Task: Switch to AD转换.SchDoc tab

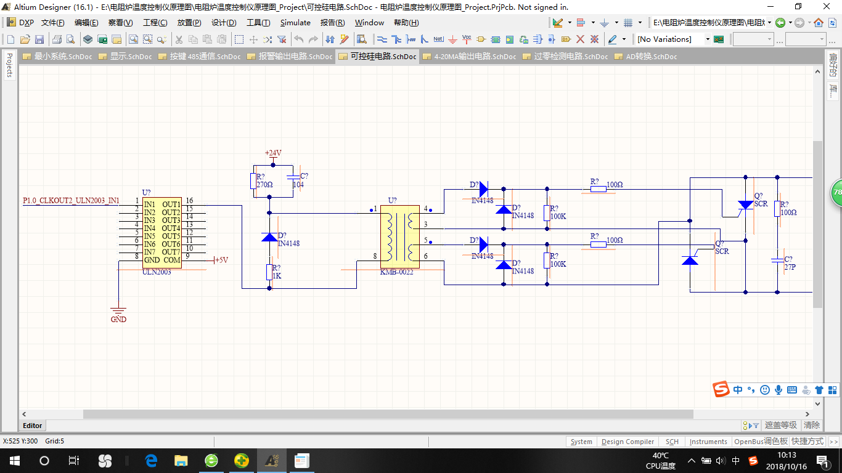Action: [x=645, y=56]
